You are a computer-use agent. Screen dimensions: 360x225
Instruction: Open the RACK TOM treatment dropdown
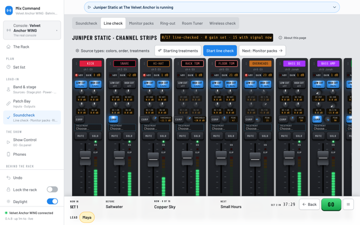[x=190, y=128]
